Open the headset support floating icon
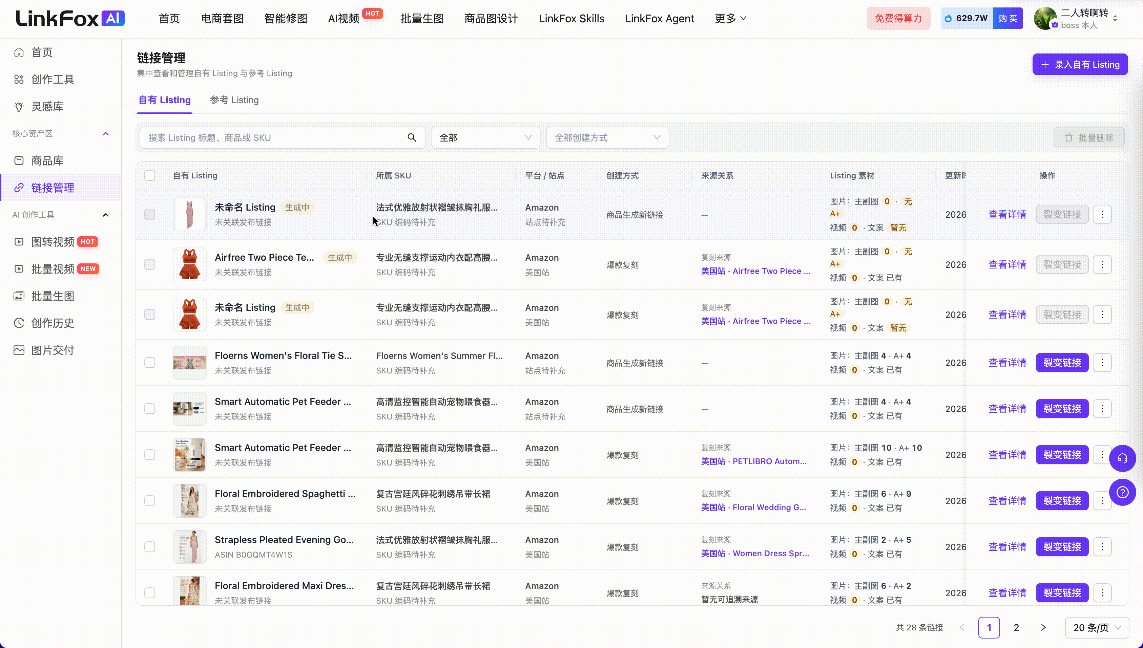 click(x=1122, y=458)
